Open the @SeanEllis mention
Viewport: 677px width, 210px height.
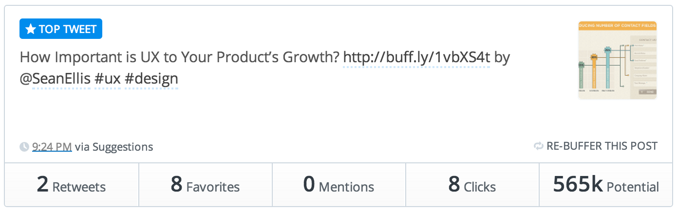tap(56, 79)
